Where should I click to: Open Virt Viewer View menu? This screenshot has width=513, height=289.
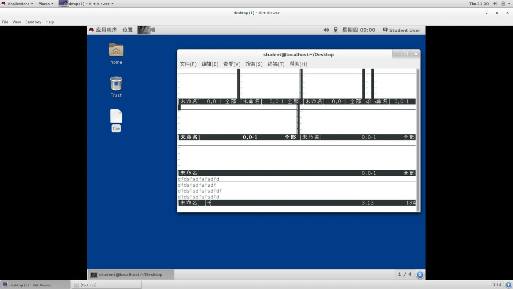17,22
